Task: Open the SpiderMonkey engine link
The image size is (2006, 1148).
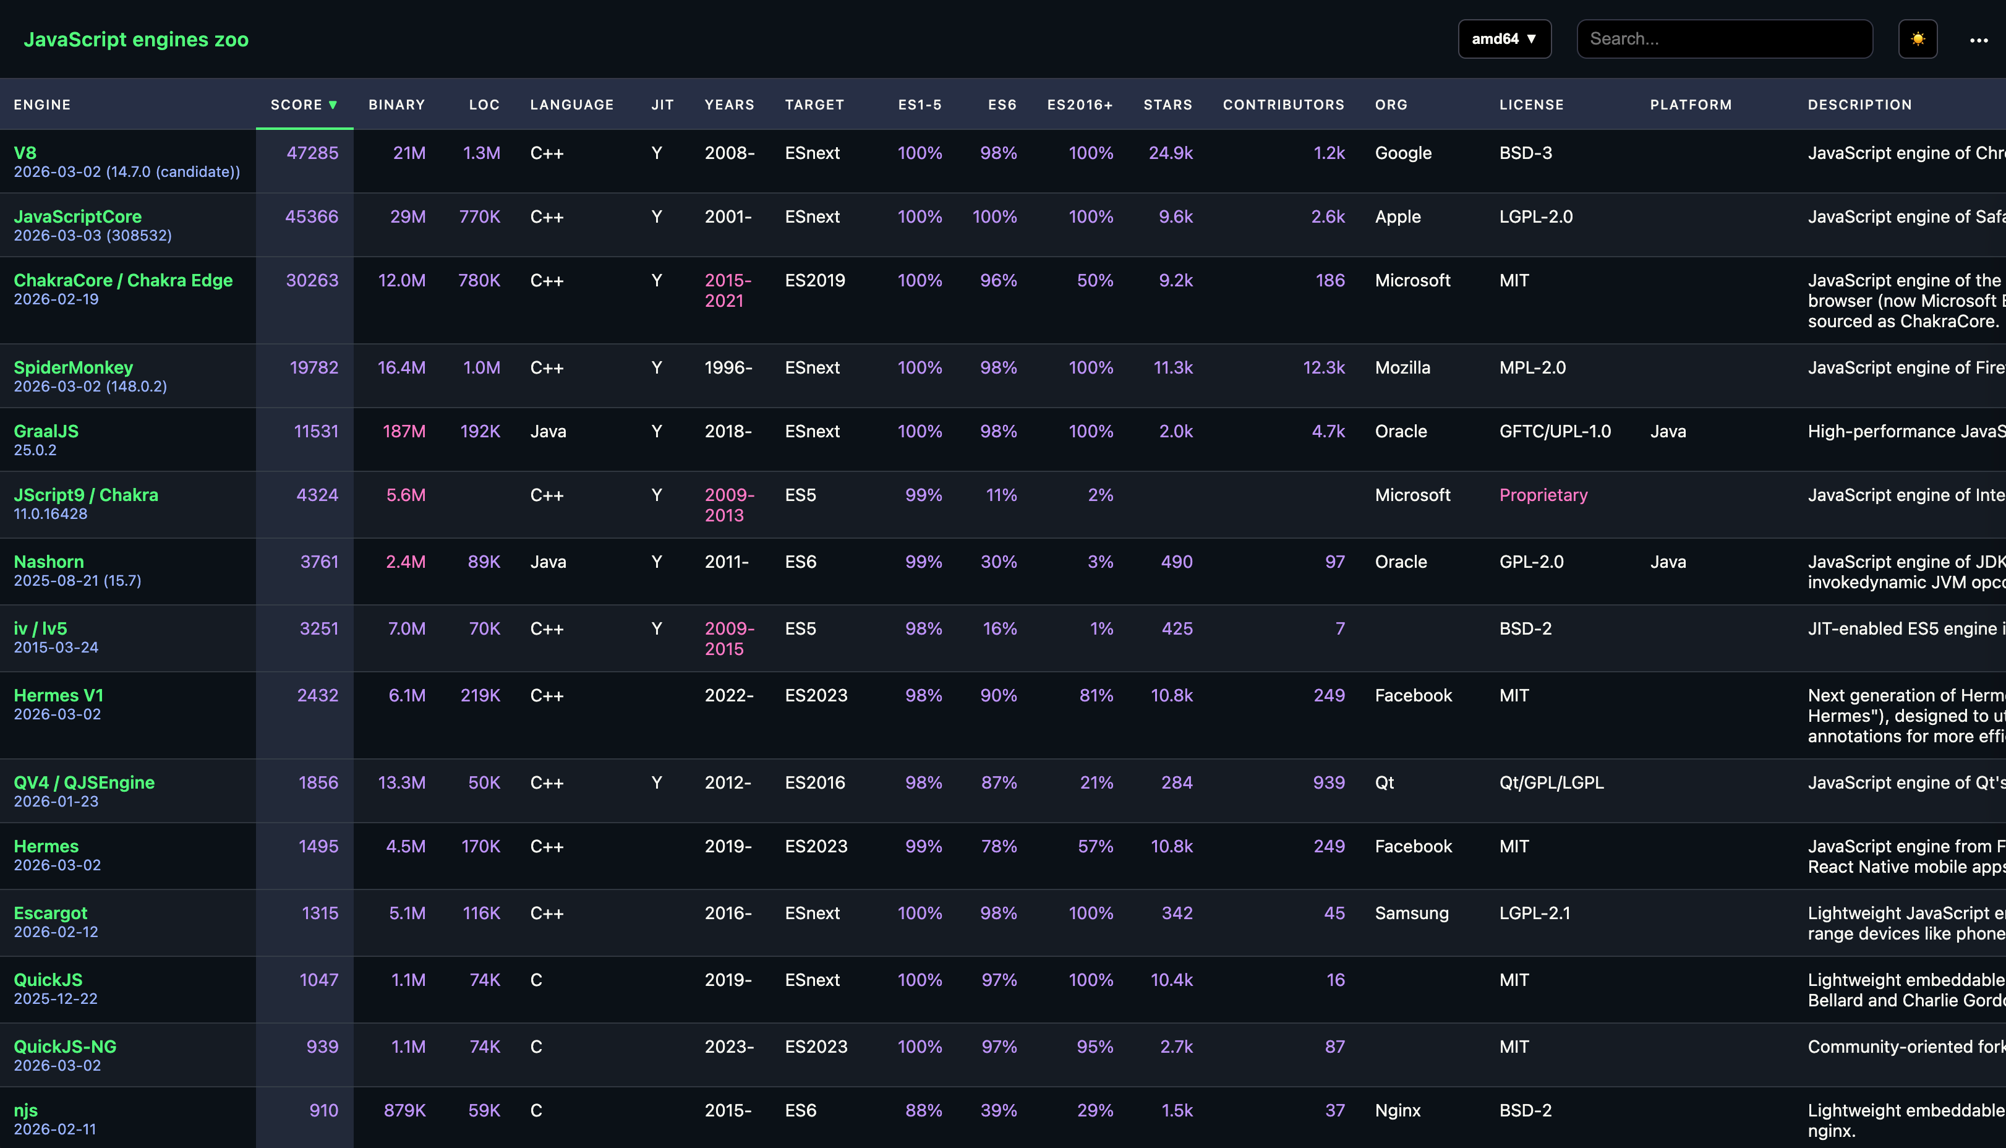Action: pos(74,367)
